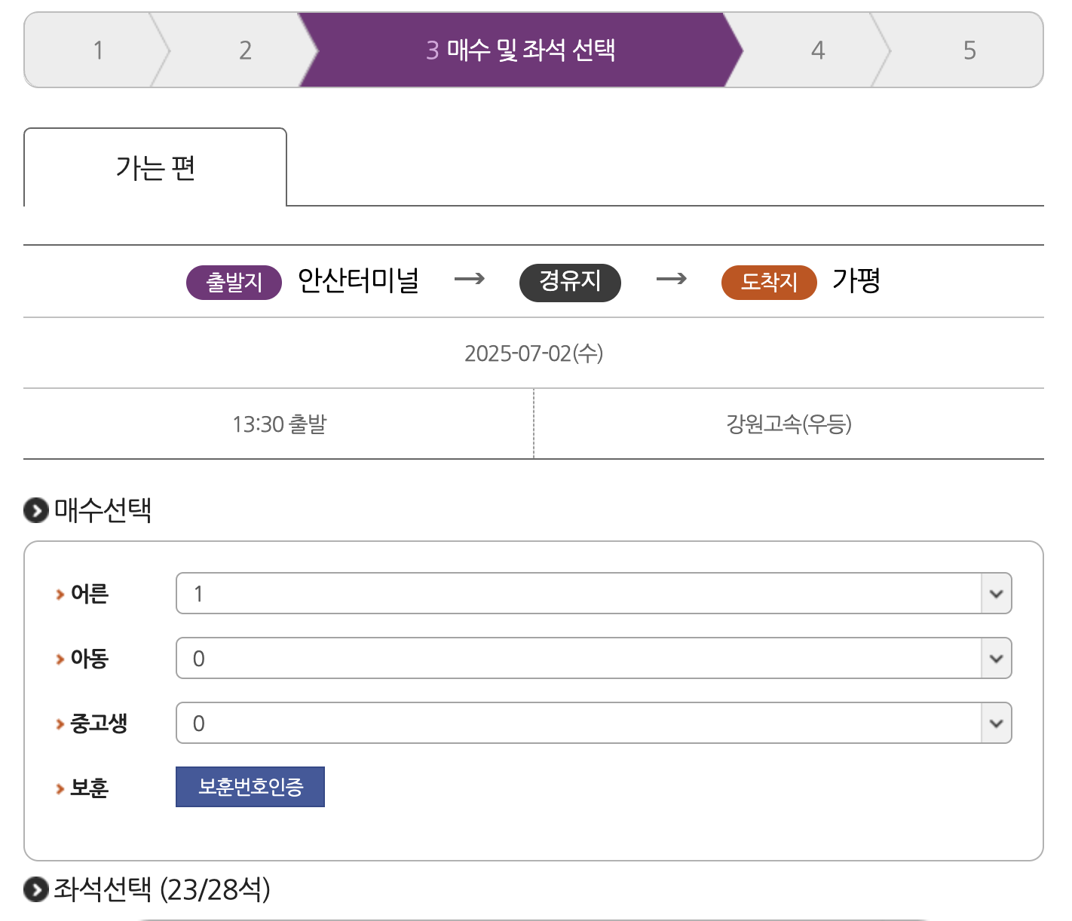Image resolution: width=1072 pixels, height=921 pixels.
Task: Click the 좌석선택 section arrow icon
Action: coord(35,890)
